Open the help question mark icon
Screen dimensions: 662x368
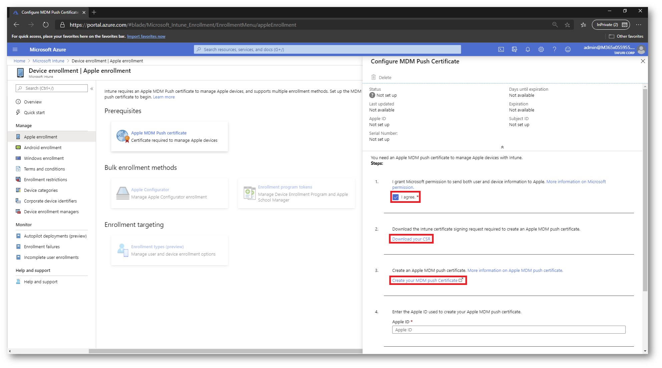(554, 49)
